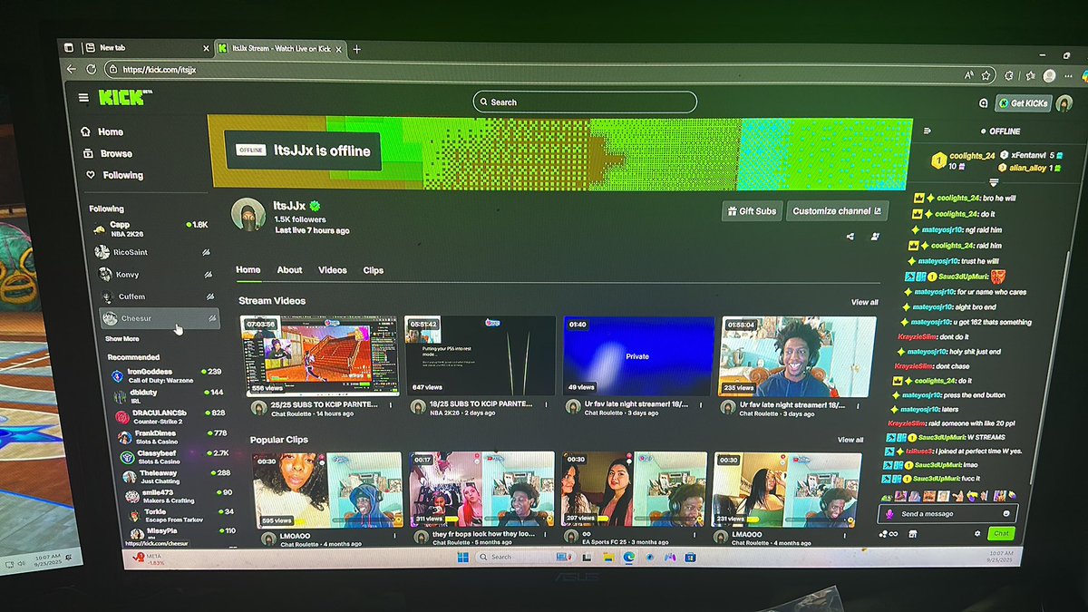Open the Kick user avatar menu
Image resolution: width=1088 pixels, height=612 pixels.
click(x=1064, y=104)
